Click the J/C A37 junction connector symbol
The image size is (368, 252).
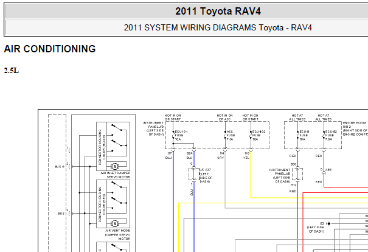(x=194, y=174)
